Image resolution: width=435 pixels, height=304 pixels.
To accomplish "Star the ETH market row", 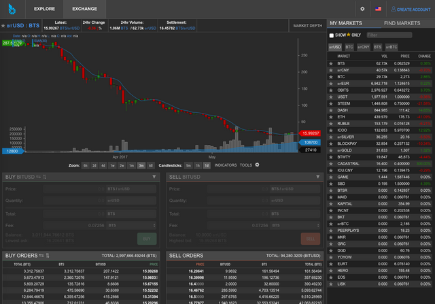I will click(331, 117).
